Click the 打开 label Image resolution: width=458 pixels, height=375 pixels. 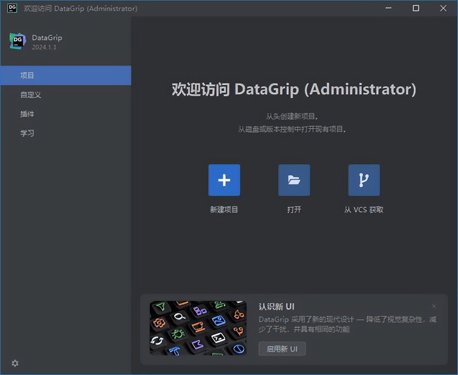[x=294, y=210]
